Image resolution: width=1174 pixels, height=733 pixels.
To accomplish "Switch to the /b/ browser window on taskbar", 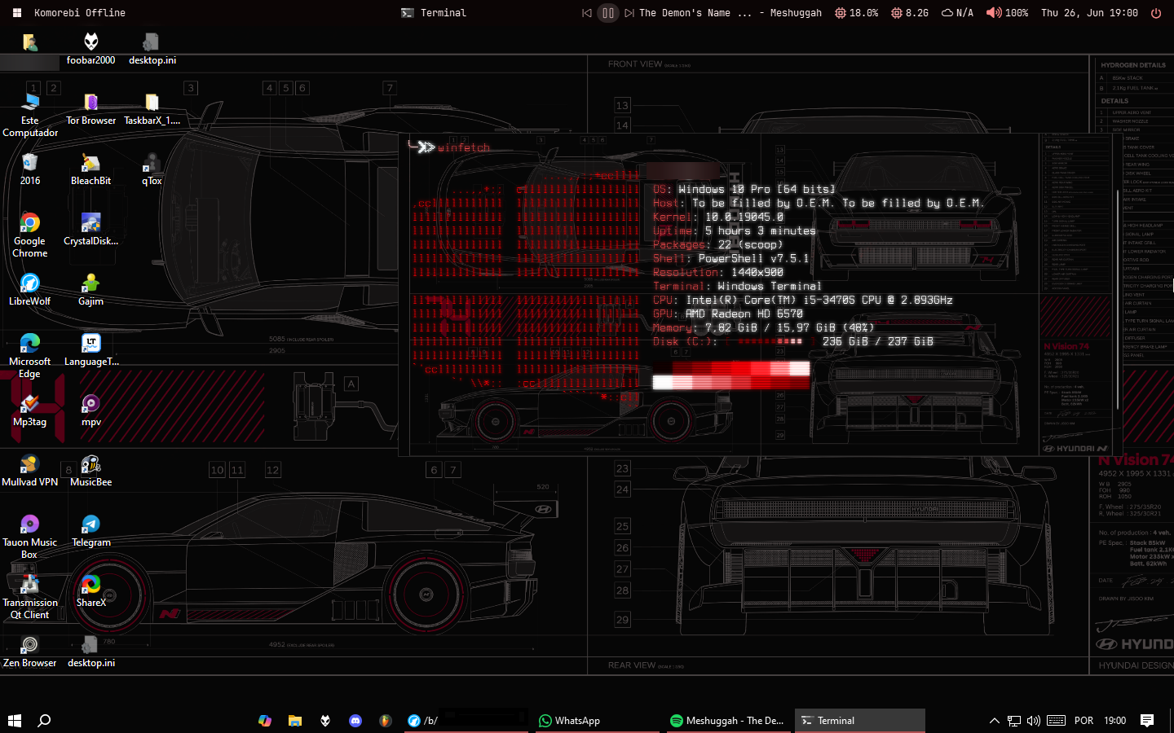I will (x=467, y=720).
